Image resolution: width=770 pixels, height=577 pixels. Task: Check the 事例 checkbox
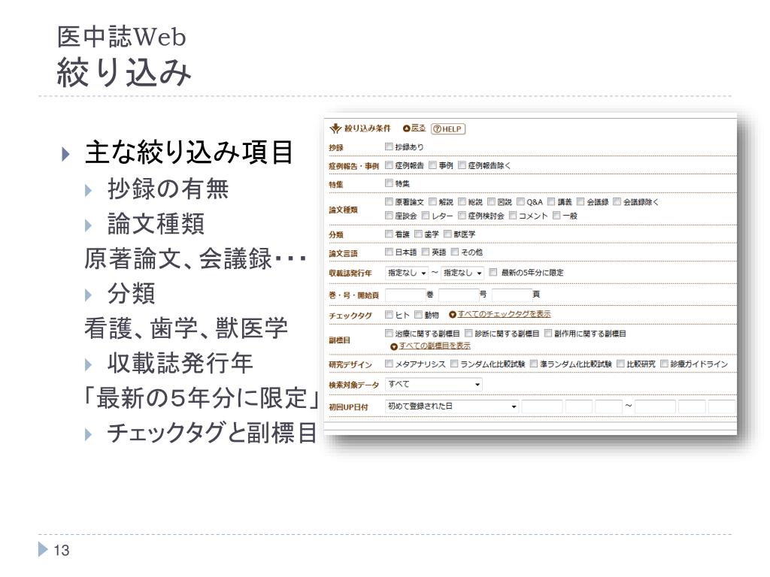[432, 165]
